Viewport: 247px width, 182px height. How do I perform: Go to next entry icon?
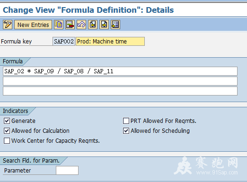[x=104, y=25]
